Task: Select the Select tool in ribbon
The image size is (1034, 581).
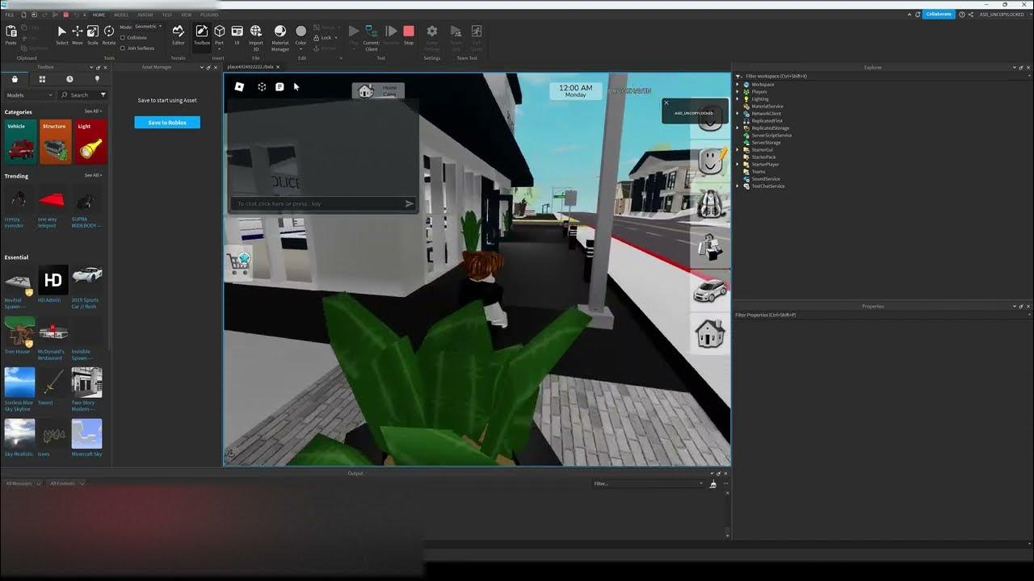Action: pyautogui.click(x=61, y=34)
